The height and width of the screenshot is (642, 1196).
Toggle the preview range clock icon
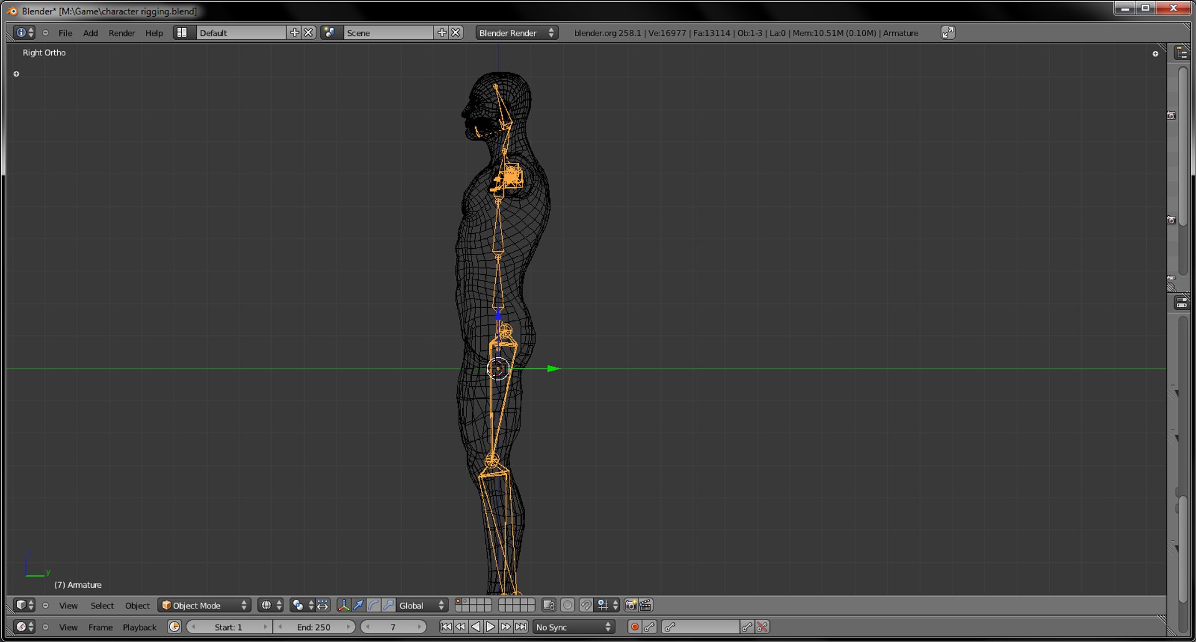click(x=174, y=626)
